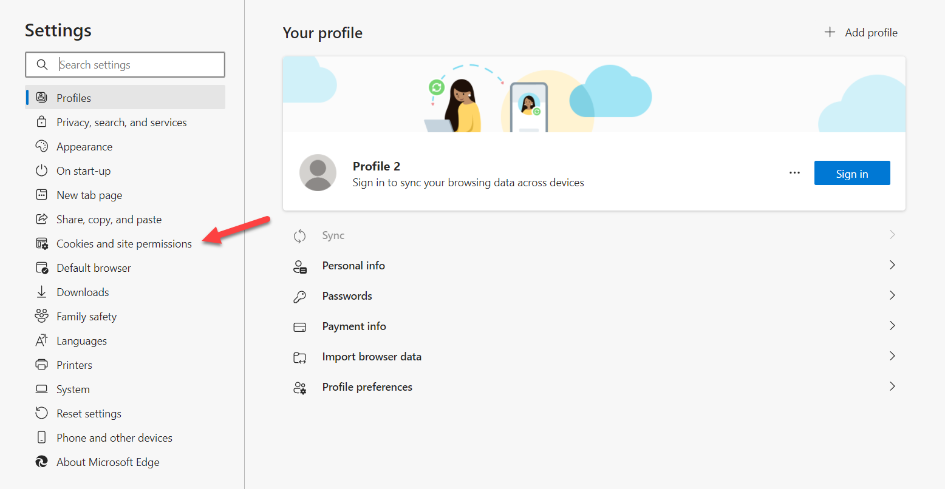Click the Family safety icon in sidebar
This screenshot has width=945, height=489.
pos(42,316)
